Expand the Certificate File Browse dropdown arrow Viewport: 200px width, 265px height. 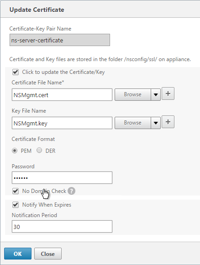click(x=156, y=94)
